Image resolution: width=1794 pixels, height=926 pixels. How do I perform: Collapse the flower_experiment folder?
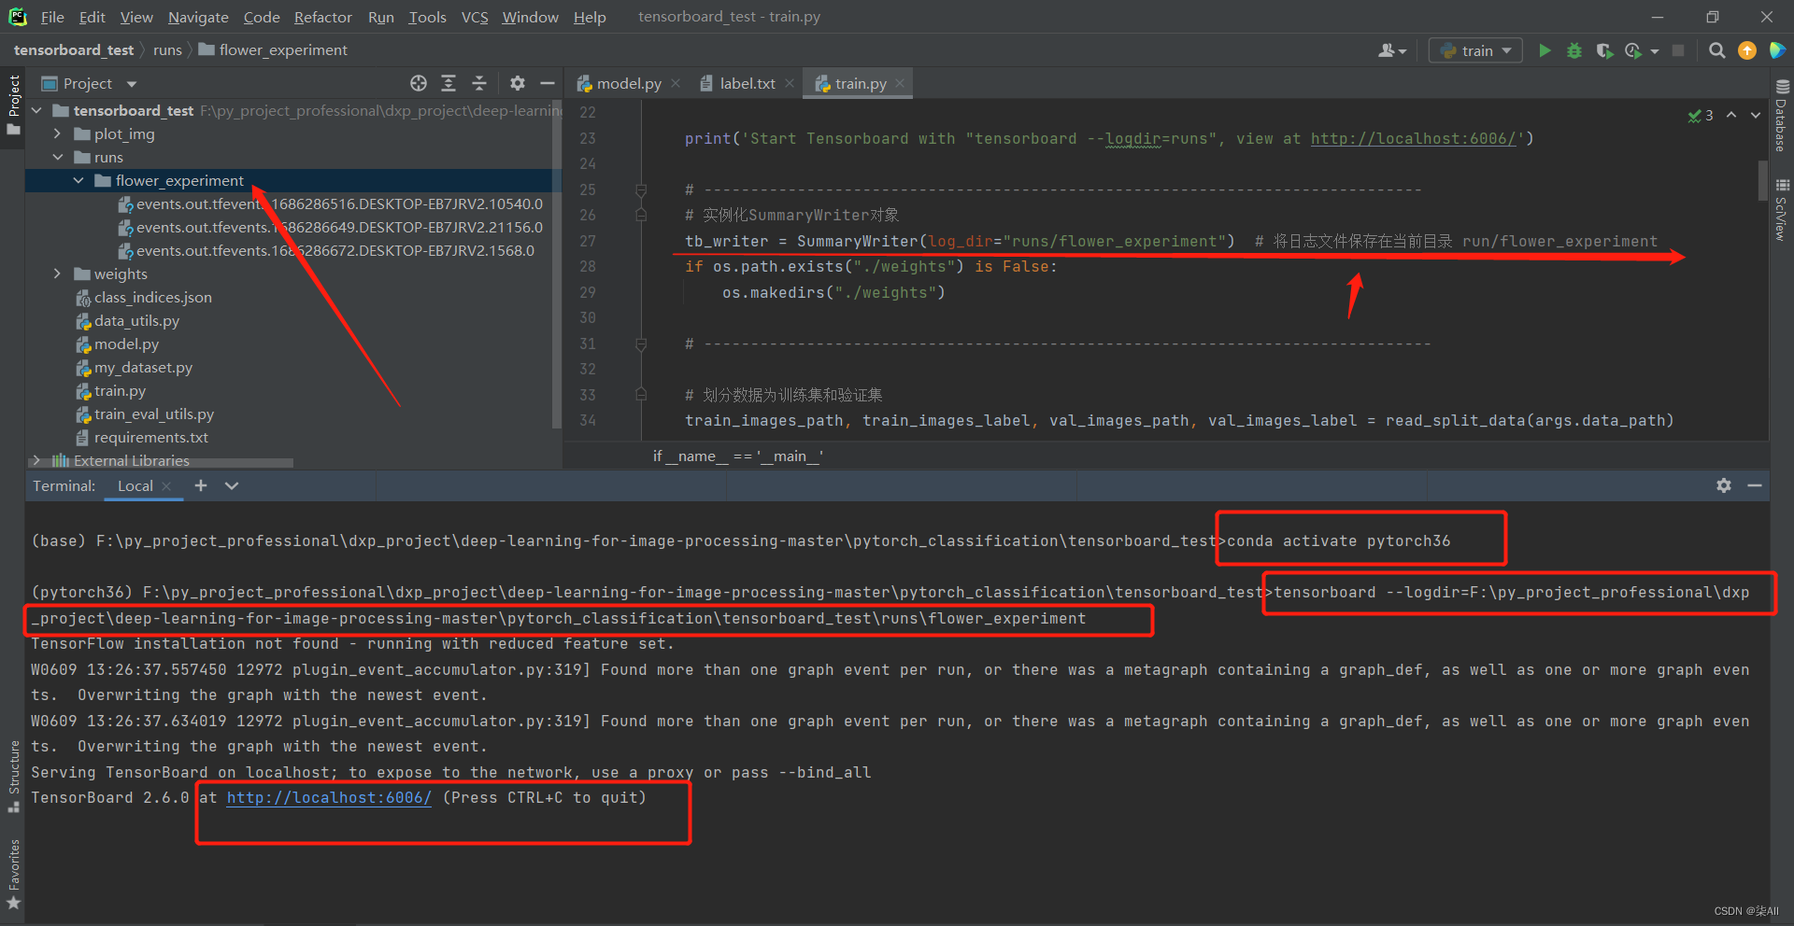tap(78, 180)
